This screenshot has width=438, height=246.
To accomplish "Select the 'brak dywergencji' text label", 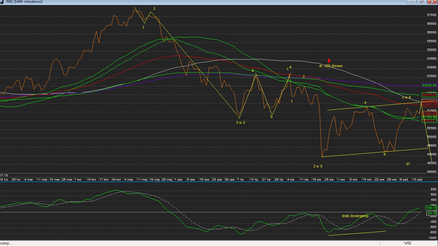I will pyautogui.click(x=355, y=215).
